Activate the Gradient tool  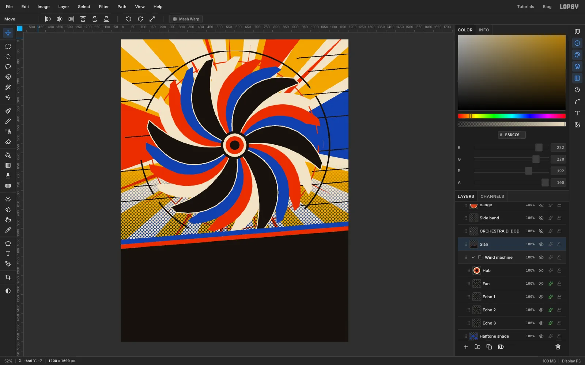pyautogui.click(x=8, y=165)
